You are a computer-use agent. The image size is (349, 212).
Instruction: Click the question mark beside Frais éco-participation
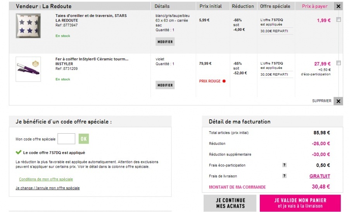284,165
